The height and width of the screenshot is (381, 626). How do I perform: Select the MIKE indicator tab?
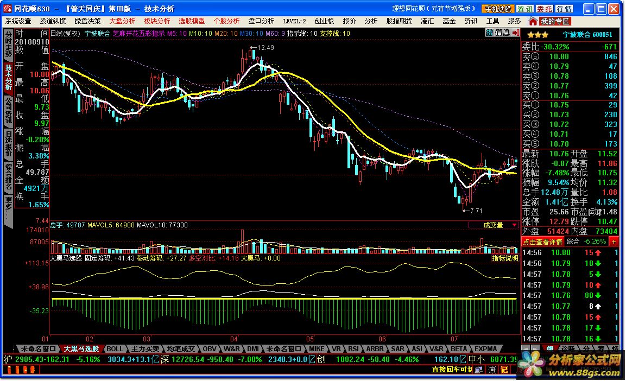[x=317, y=348]
